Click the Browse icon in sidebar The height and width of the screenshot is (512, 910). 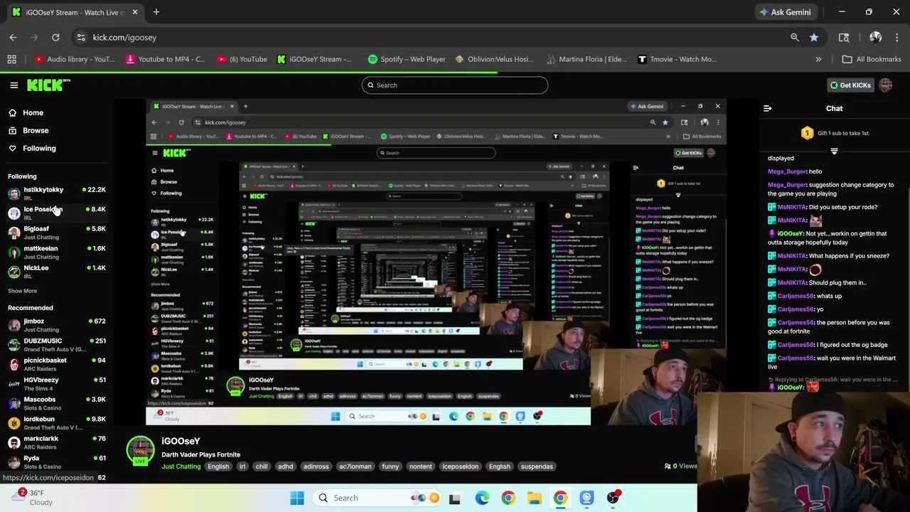[x=12, y=130]
